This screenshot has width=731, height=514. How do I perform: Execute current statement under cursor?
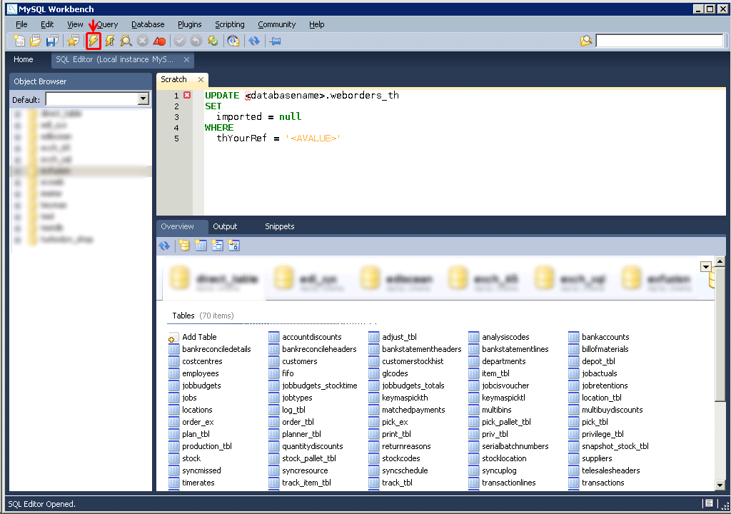110,41
